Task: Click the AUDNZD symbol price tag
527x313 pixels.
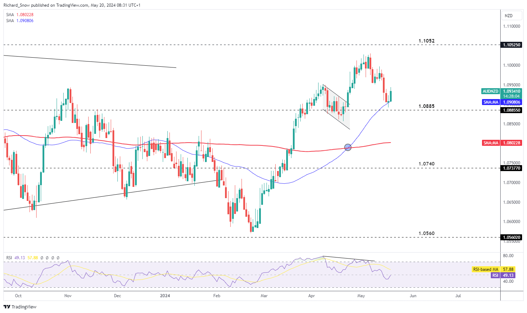Action: point(490,91)
